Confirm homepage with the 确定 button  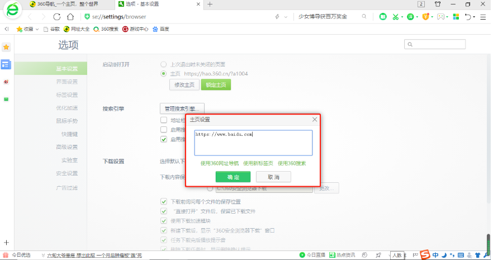(233, 177)
